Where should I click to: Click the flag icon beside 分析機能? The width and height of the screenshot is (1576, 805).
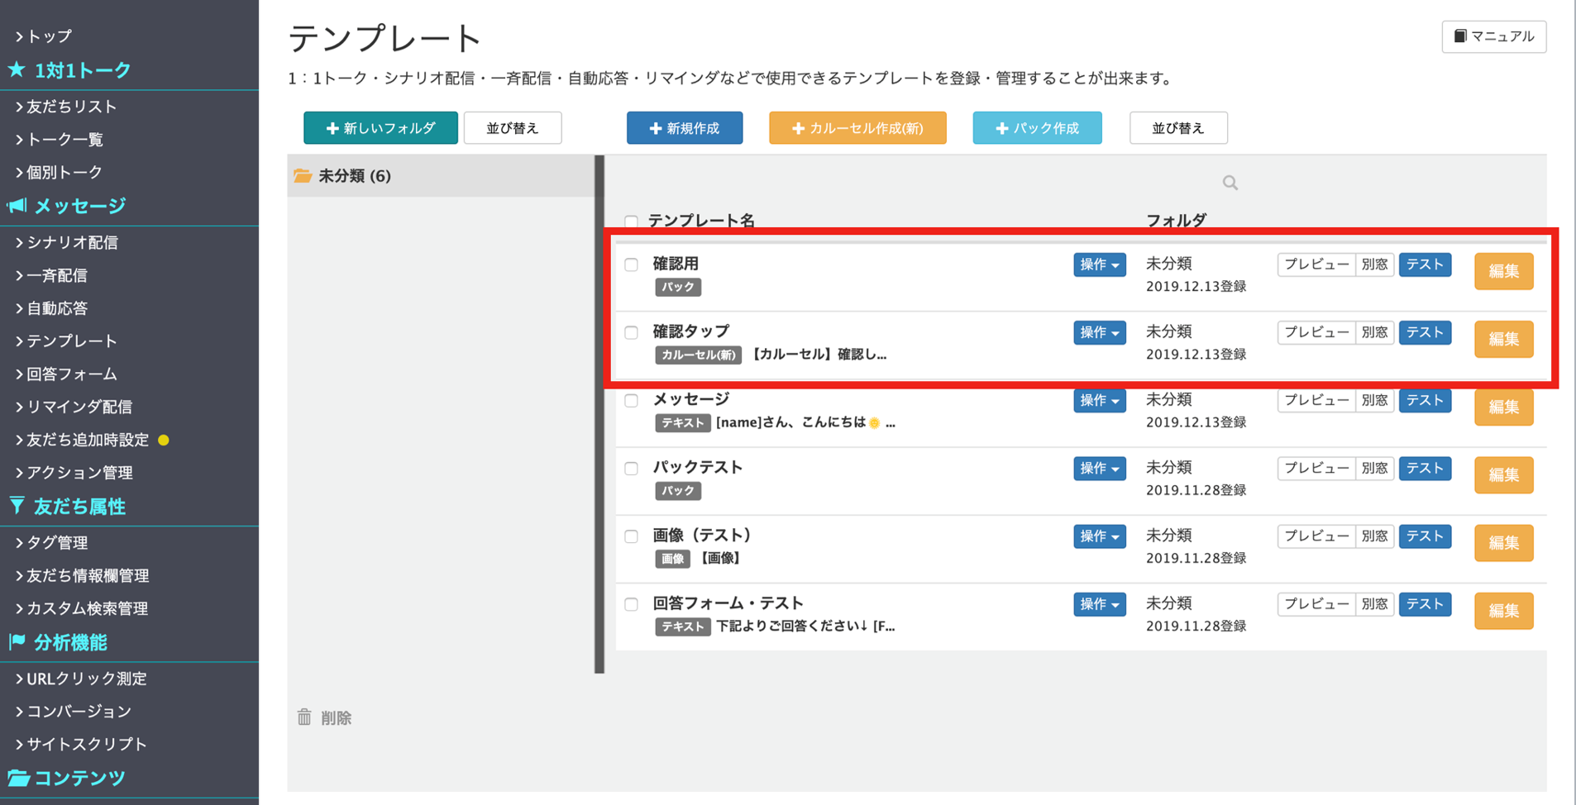[x=17, y=641]
